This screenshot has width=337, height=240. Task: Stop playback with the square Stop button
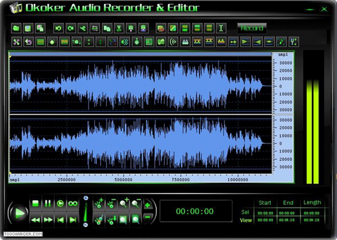[x=35, y=203]
